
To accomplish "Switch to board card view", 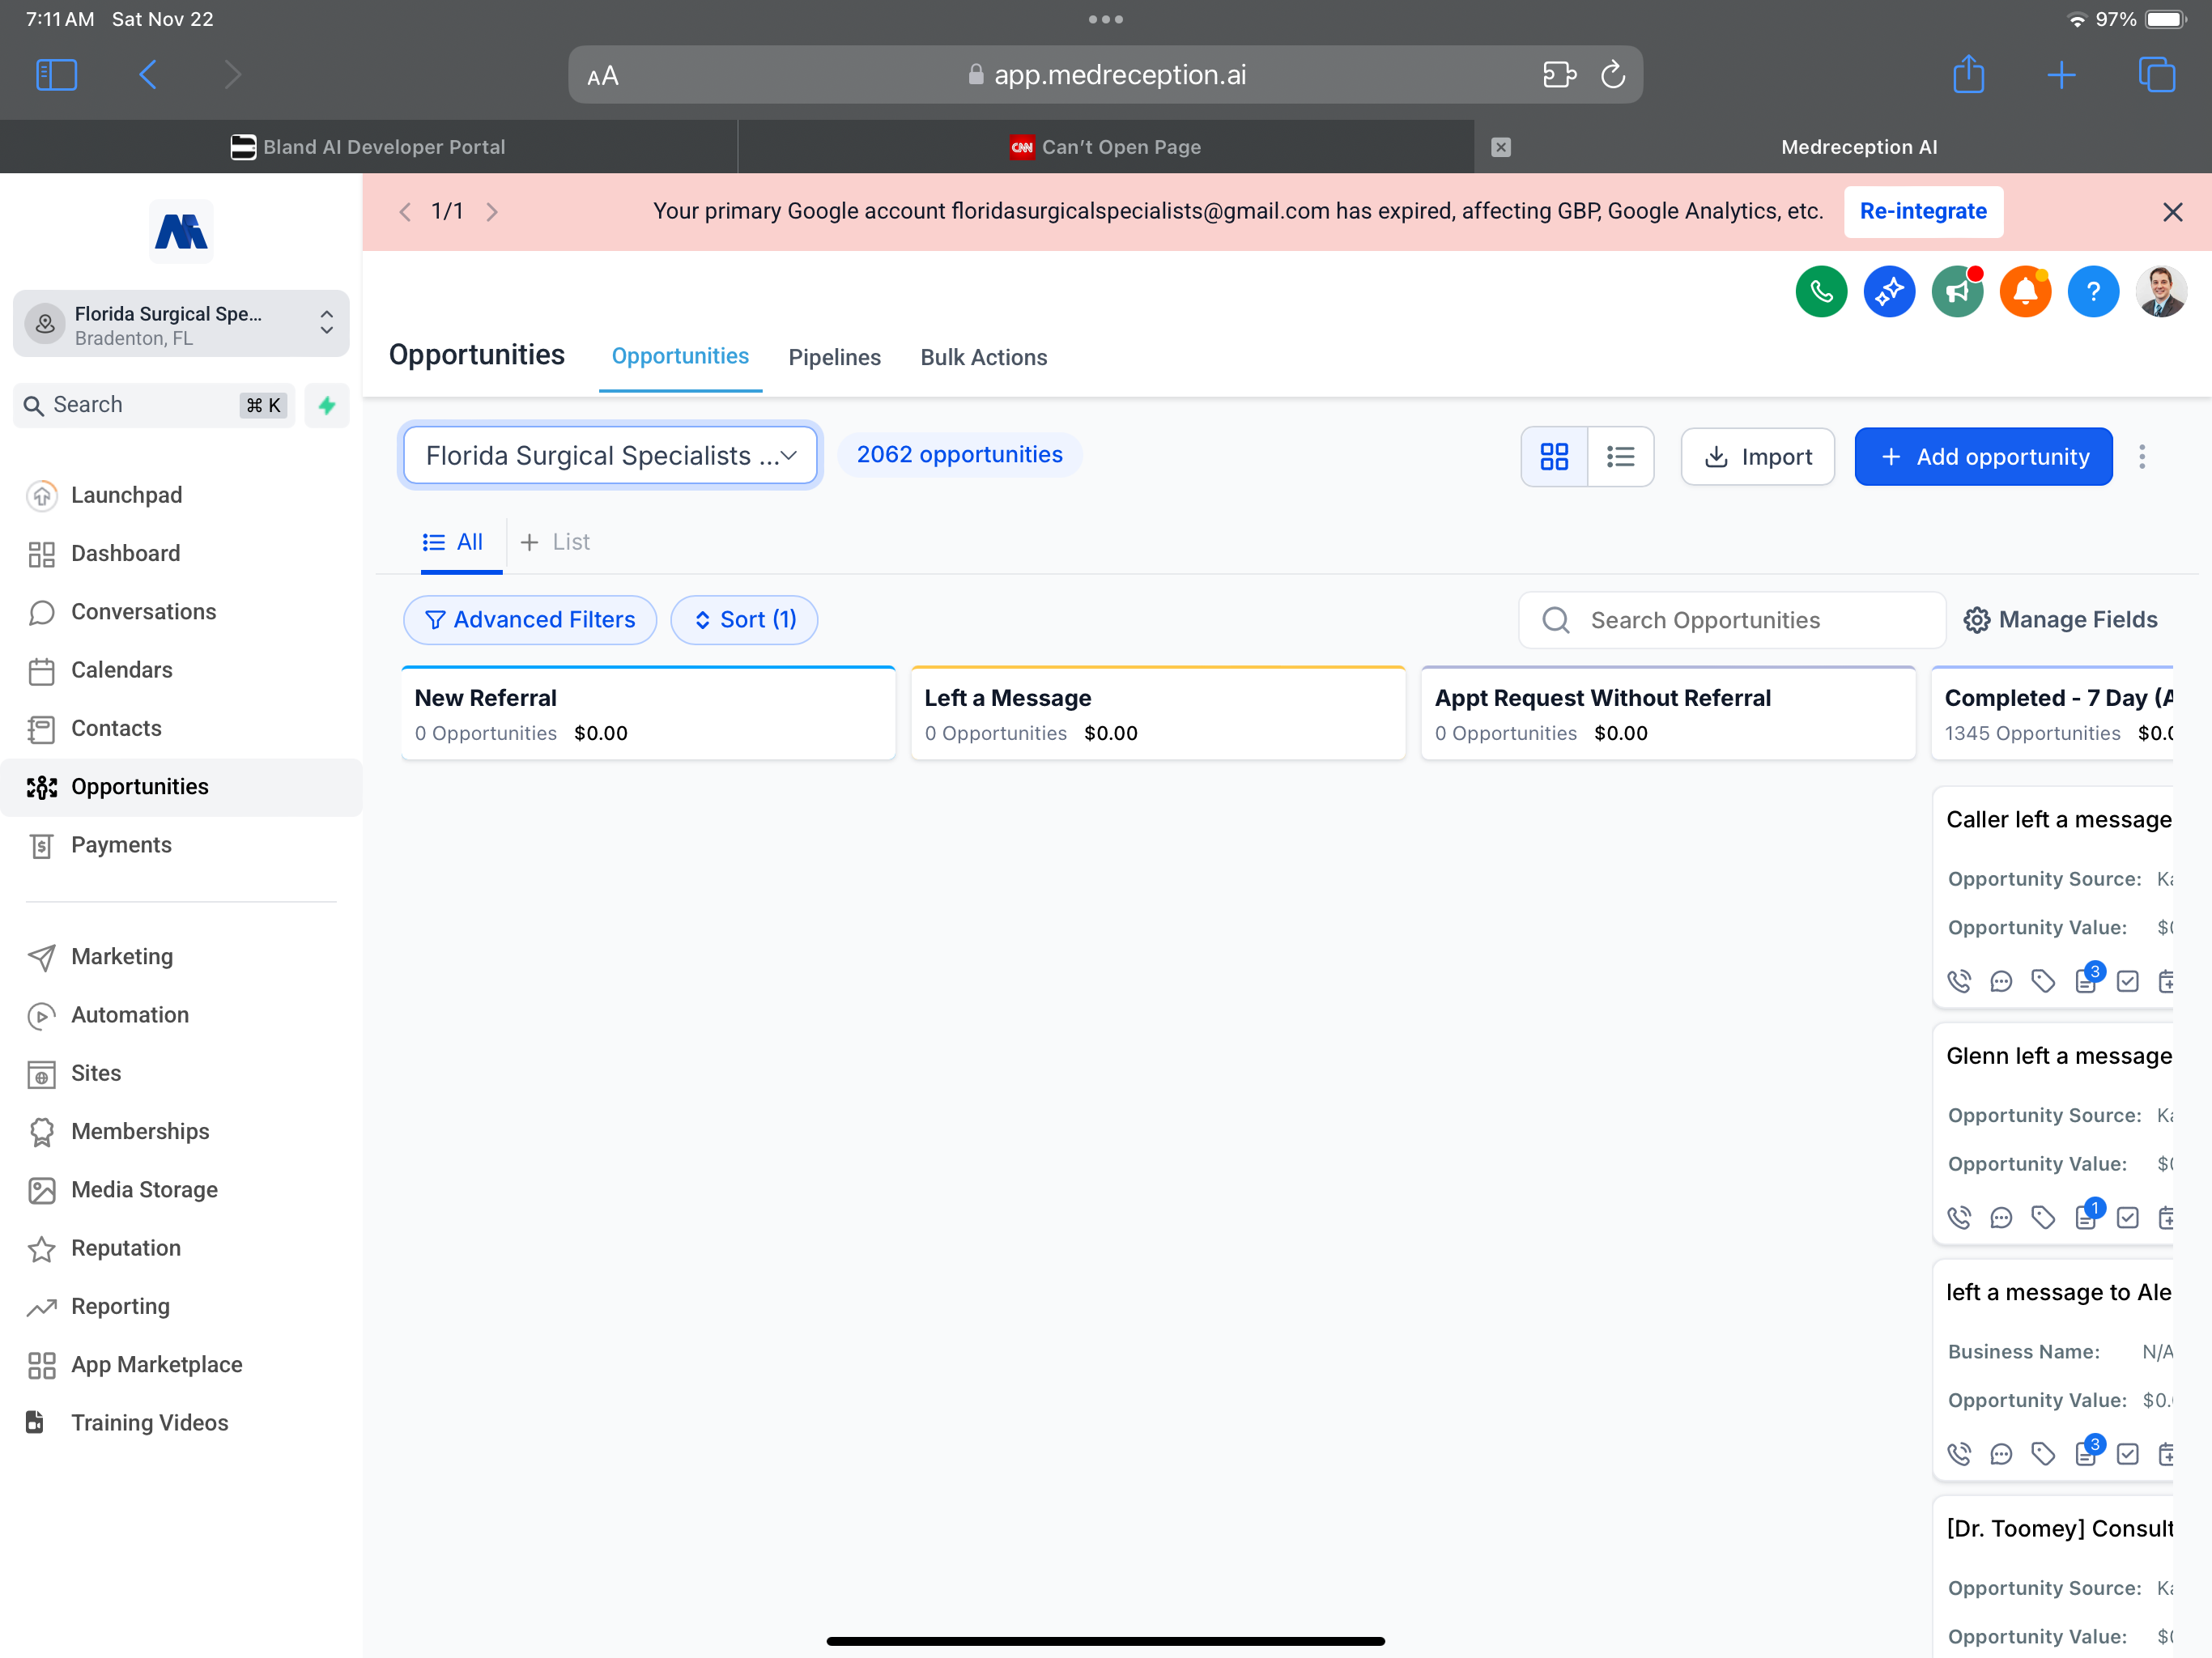I will click(x=1554, y=457).
